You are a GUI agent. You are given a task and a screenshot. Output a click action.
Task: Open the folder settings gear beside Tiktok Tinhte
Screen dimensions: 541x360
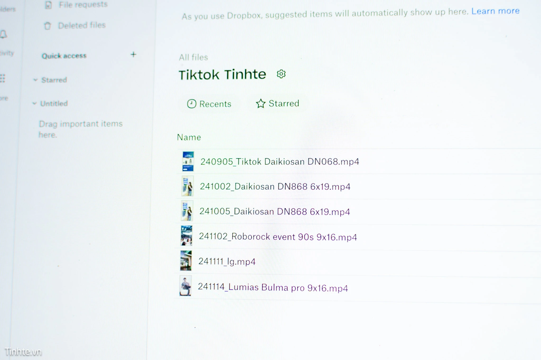pyautogui.click(x=281, y=74)
